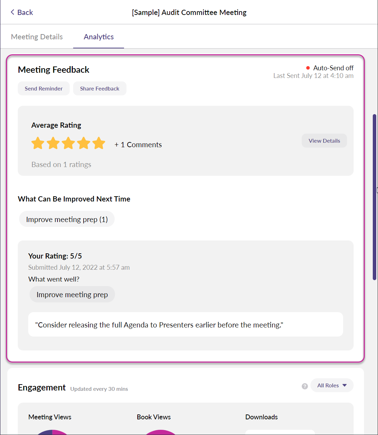Click the Improve meeting prep (1) chip
The image size is (378, 435).
[67, 219]
